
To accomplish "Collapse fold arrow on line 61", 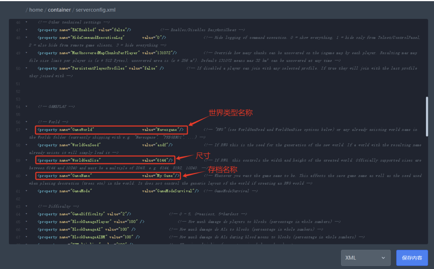I will coord(26,191).
